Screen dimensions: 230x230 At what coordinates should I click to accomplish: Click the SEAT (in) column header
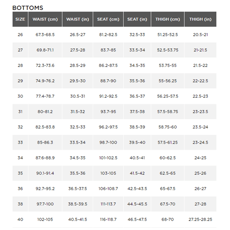(x=137, y=19)
